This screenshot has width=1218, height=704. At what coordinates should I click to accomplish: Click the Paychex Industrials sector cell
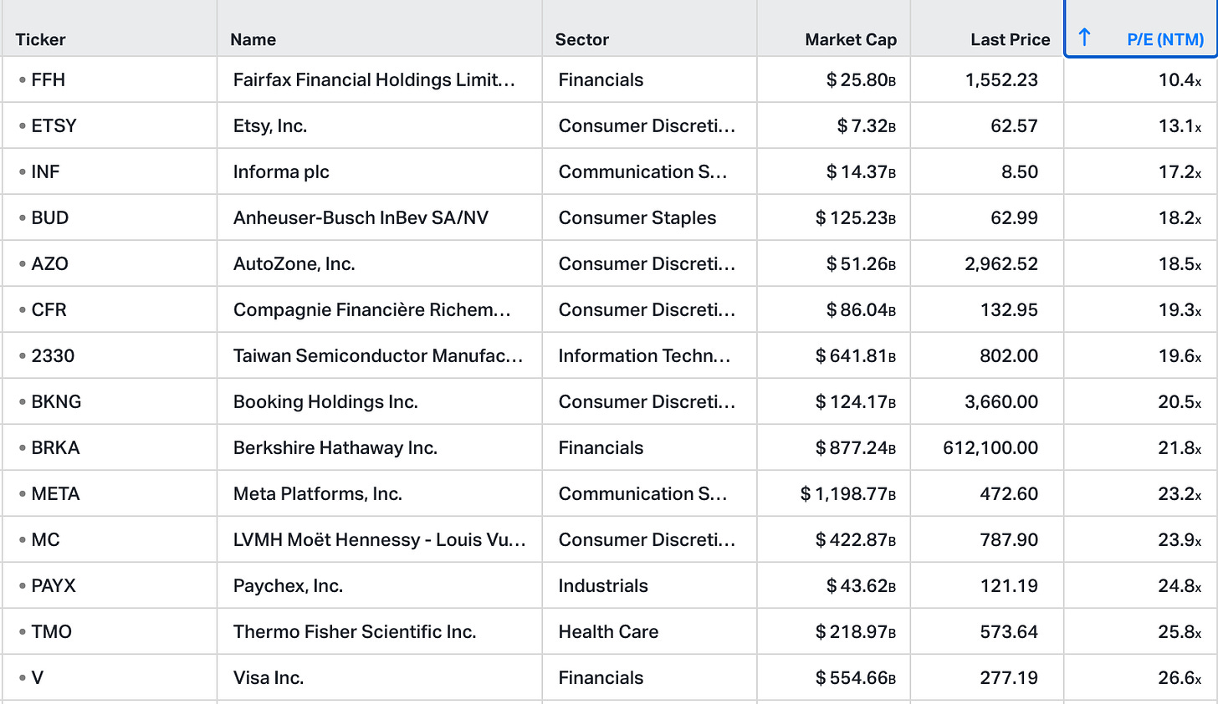(603, 586)
